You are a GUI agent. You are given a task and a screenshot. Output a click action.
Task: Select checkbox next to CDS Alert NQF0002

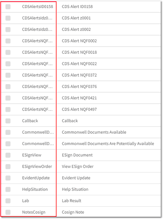coord(8,41)
